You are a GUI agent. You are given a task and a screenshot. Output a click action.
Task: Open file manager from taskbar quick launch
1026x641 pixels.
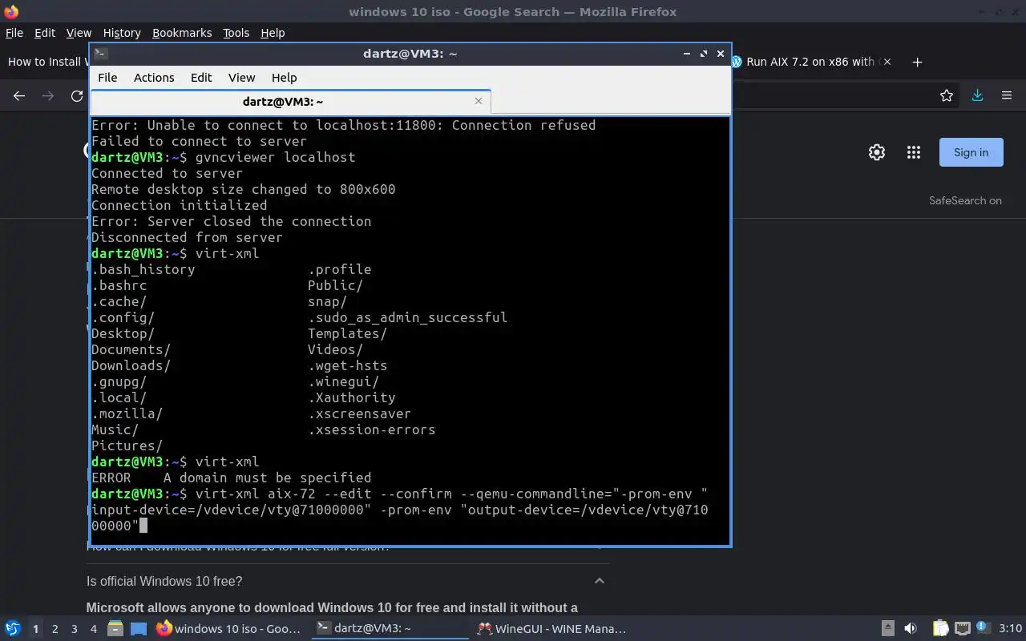[115, 629]
